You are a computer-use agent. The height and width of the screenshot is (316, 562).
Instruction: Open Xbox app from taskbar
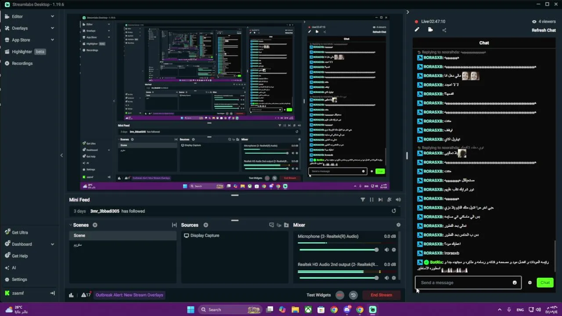click(309, 309)
